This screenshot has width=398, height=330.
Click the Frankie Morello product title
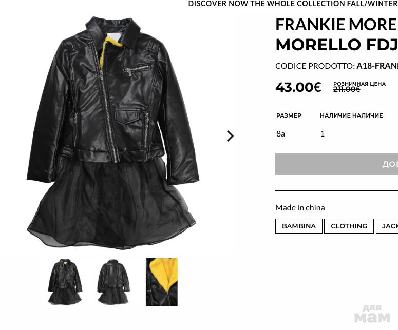[x=336, y=34]
